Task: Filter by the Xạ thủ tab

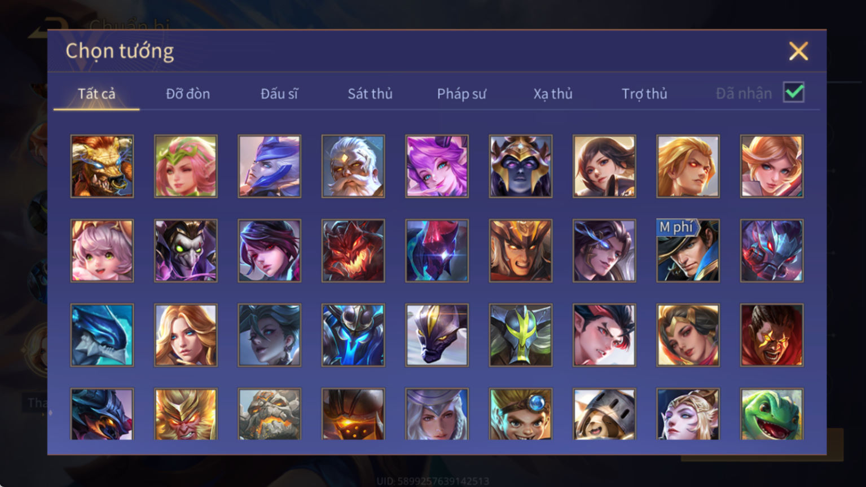Action: tap(553, 94)
